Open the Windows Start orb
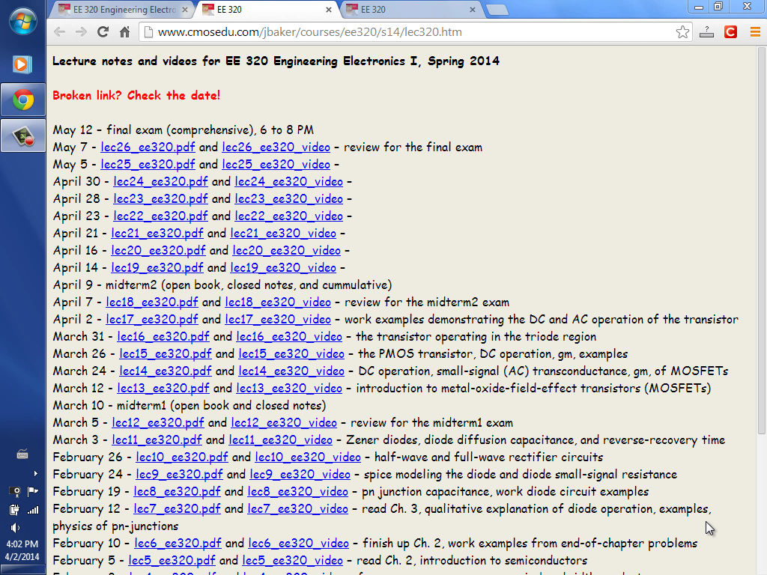 pyautogui.click(x=22, y=22)
